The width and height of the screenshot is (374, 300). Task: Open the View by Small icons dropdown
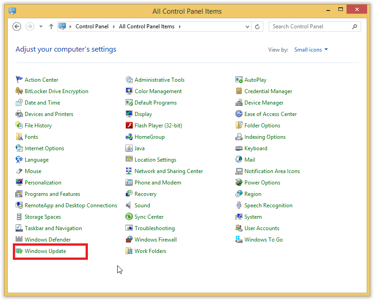pyautogui.click(x=311, y=49)
